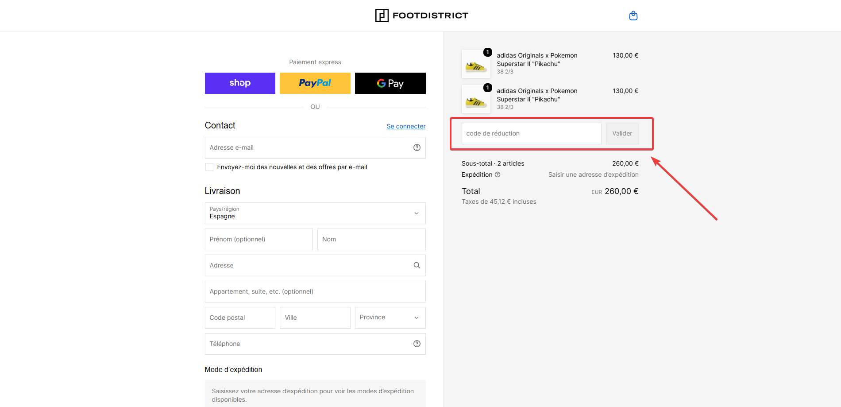Focus the code de réduction field
Image resolution: width=841 pixels, height=407 pixels.
tap(531, 133)
